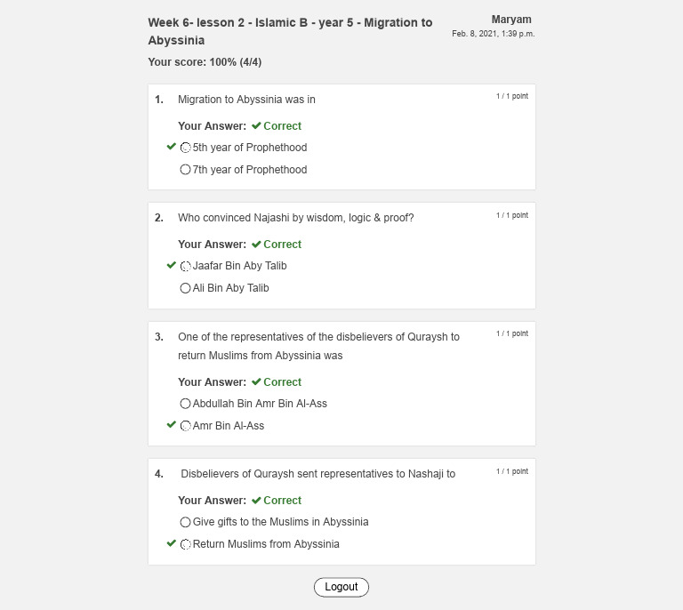Click green checkmark left of Return Muslims option
This screenshot has width=683, height=610.
(172, 543)
